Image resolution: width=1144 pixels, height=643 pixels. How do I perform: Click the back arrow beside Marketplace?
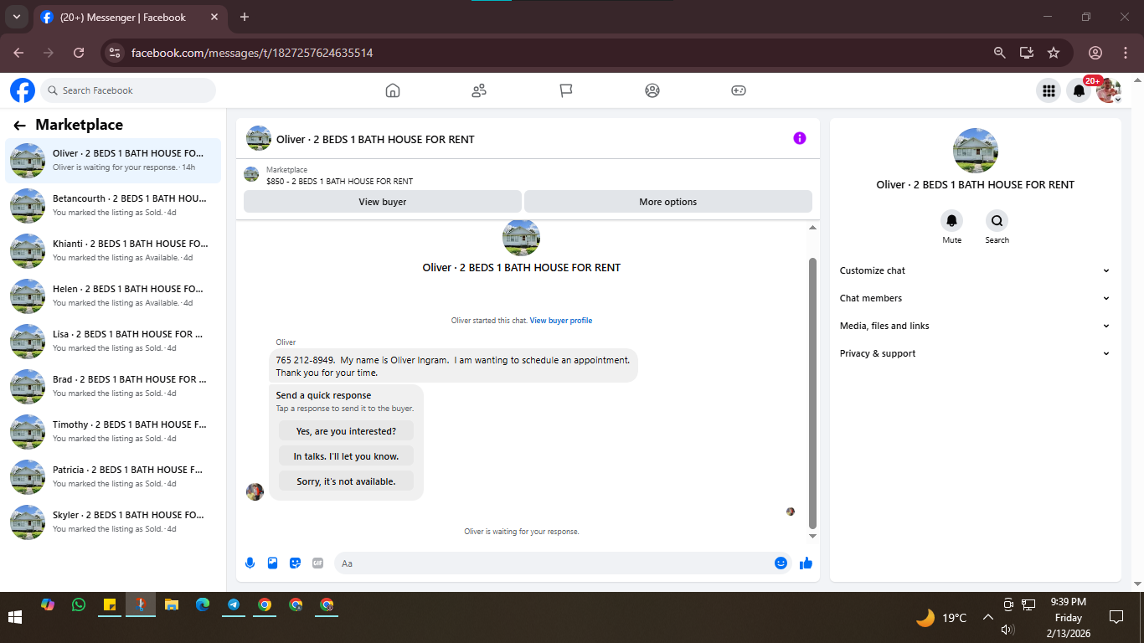[x=19, y=126]
